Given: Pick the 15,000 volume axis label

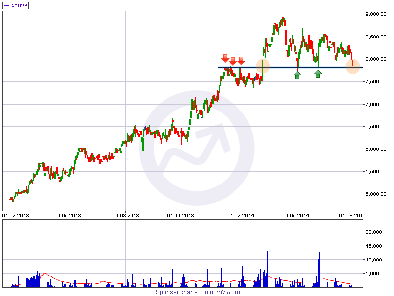Looking at the screenshot, I should click(374, 246).
